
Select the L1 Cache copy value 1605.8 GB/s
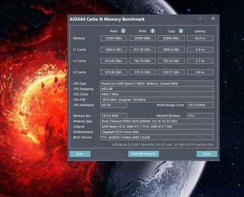[171, 49]
